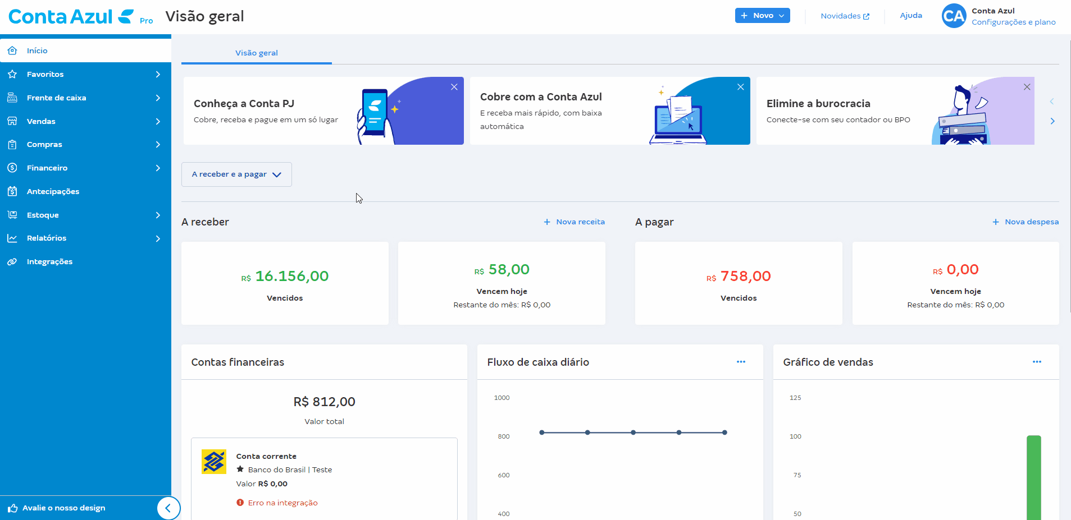Open the R$ 758,00 Vencidos payable card
This screenshot has width=1071, height=520.
click(739, 283)
